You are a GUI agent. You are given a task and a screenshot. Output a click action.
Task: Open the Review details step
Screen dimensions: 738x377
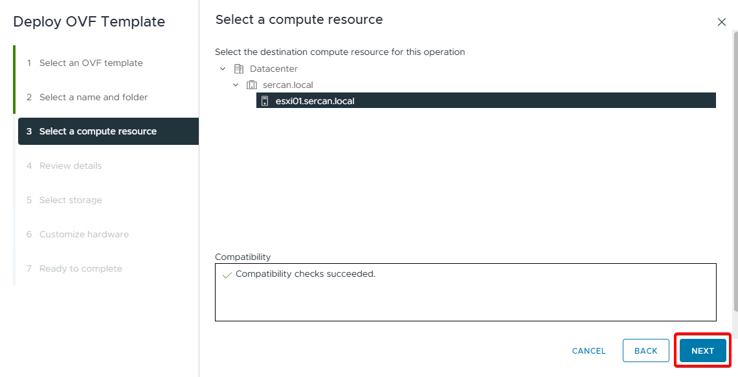71,166
